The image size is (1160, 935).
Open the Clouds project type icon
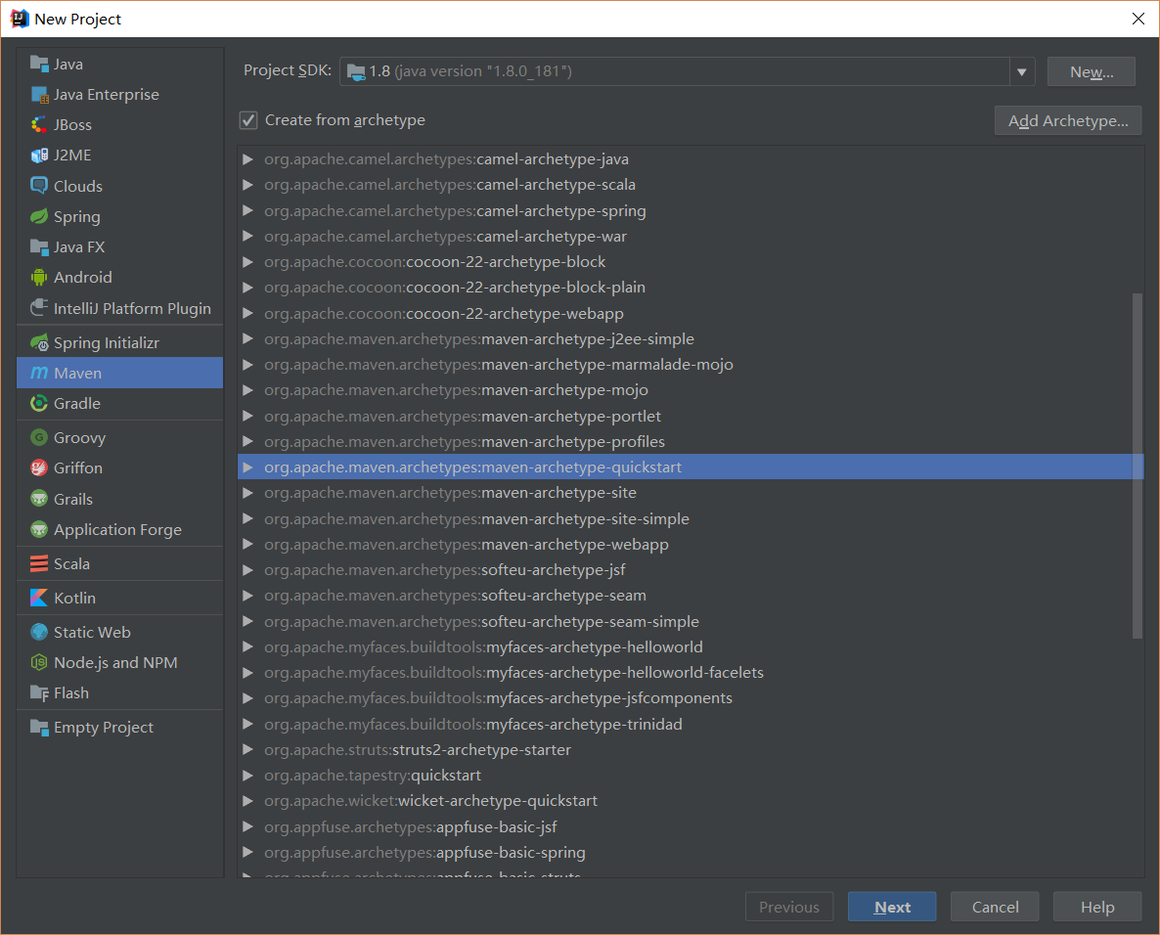click(39, 185)
